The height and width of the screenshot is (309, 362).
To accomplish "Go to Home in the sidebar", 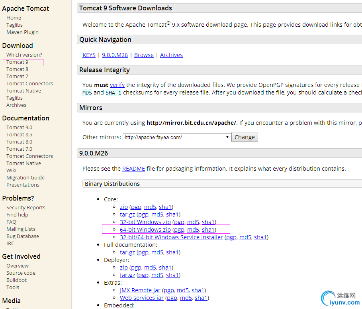I will click(x=14, y=18).
